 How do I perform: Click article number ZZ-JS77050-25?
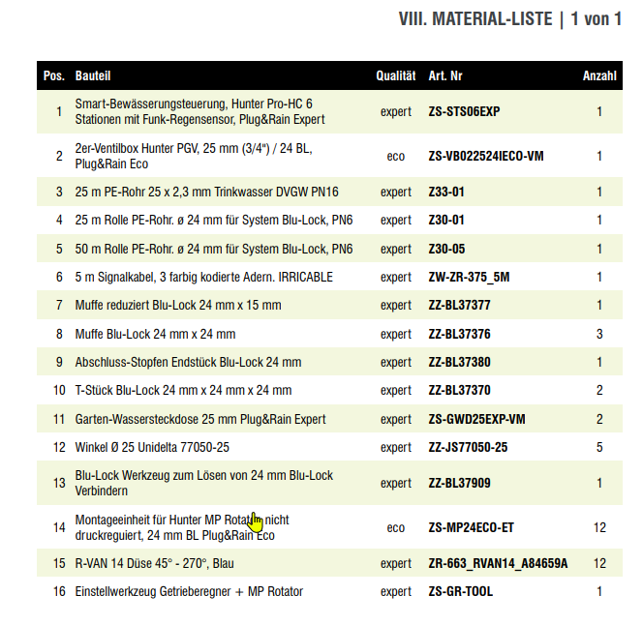468,447
